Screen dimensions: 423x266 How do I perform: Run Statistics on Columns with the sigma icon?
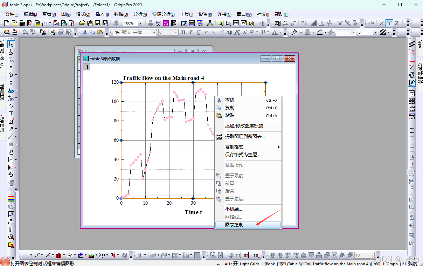(277, 23)
